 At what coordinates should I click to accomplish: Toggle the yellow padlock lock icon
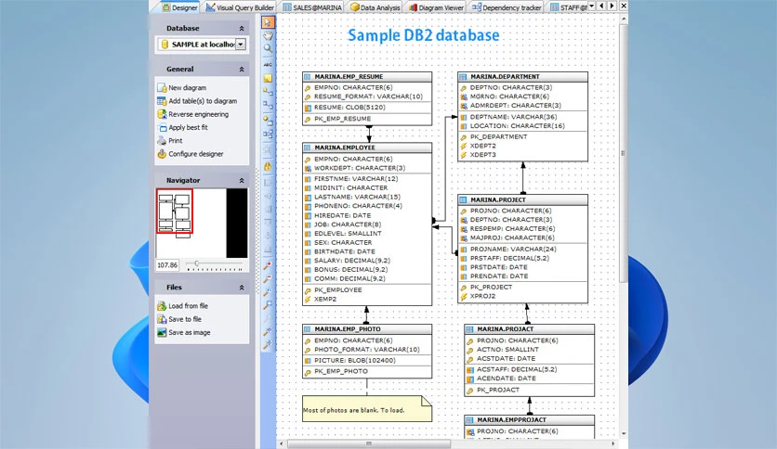pos(268,166)
